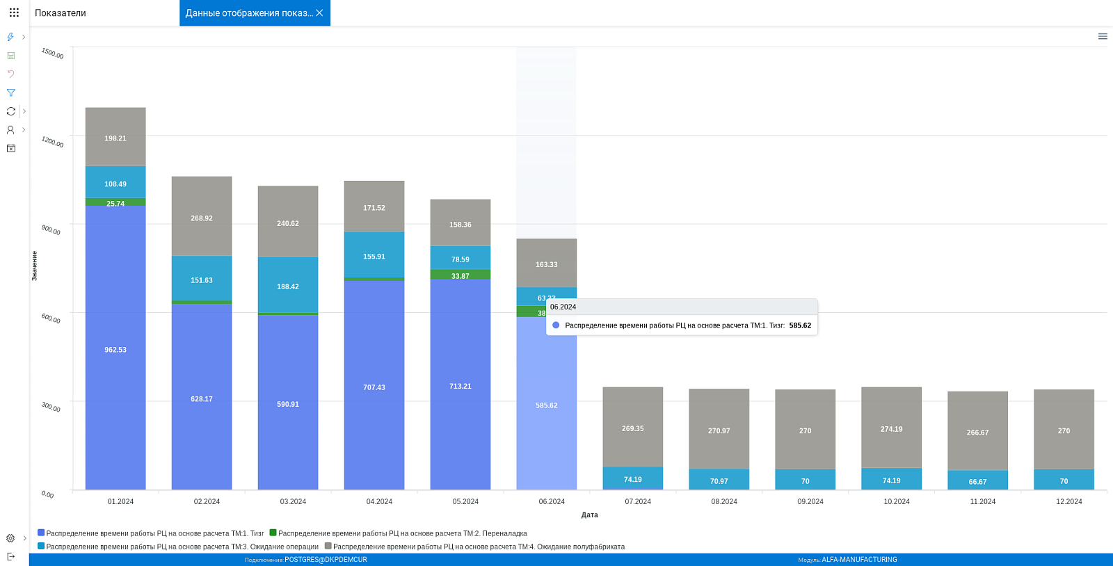The image size is (1113, 566).
Task: Click the gray 268.92 segment for 02.2024
Action: click(x=202, y=216)
